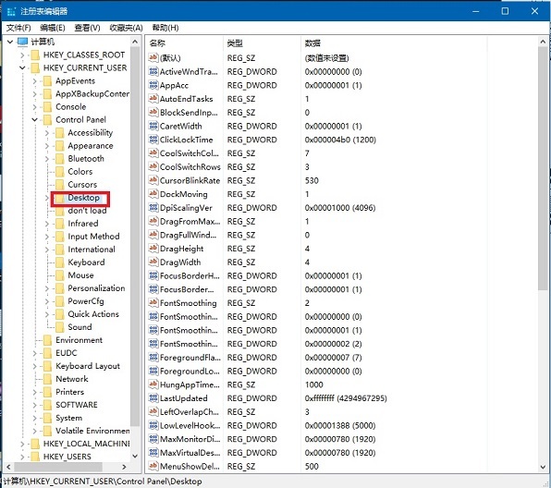Viewport: 551px width, 488px height.
Task: Click the CursorBlinkRate string icon
Action: point(153,180)
